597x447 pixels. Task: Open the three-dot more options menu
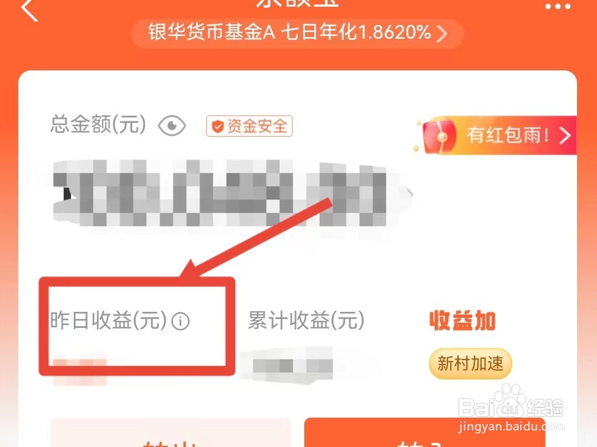(x=558, y=6)
